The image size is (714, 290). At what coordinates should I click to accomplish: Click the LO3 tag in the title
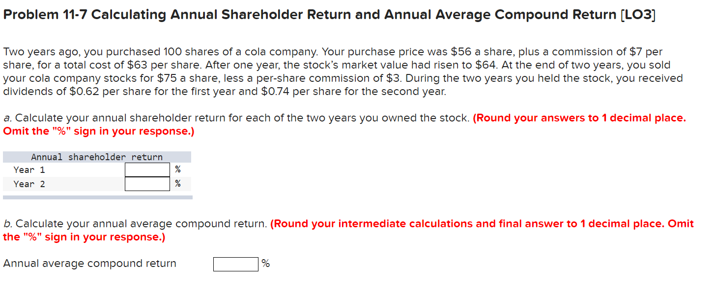click(x=636, y=14)
